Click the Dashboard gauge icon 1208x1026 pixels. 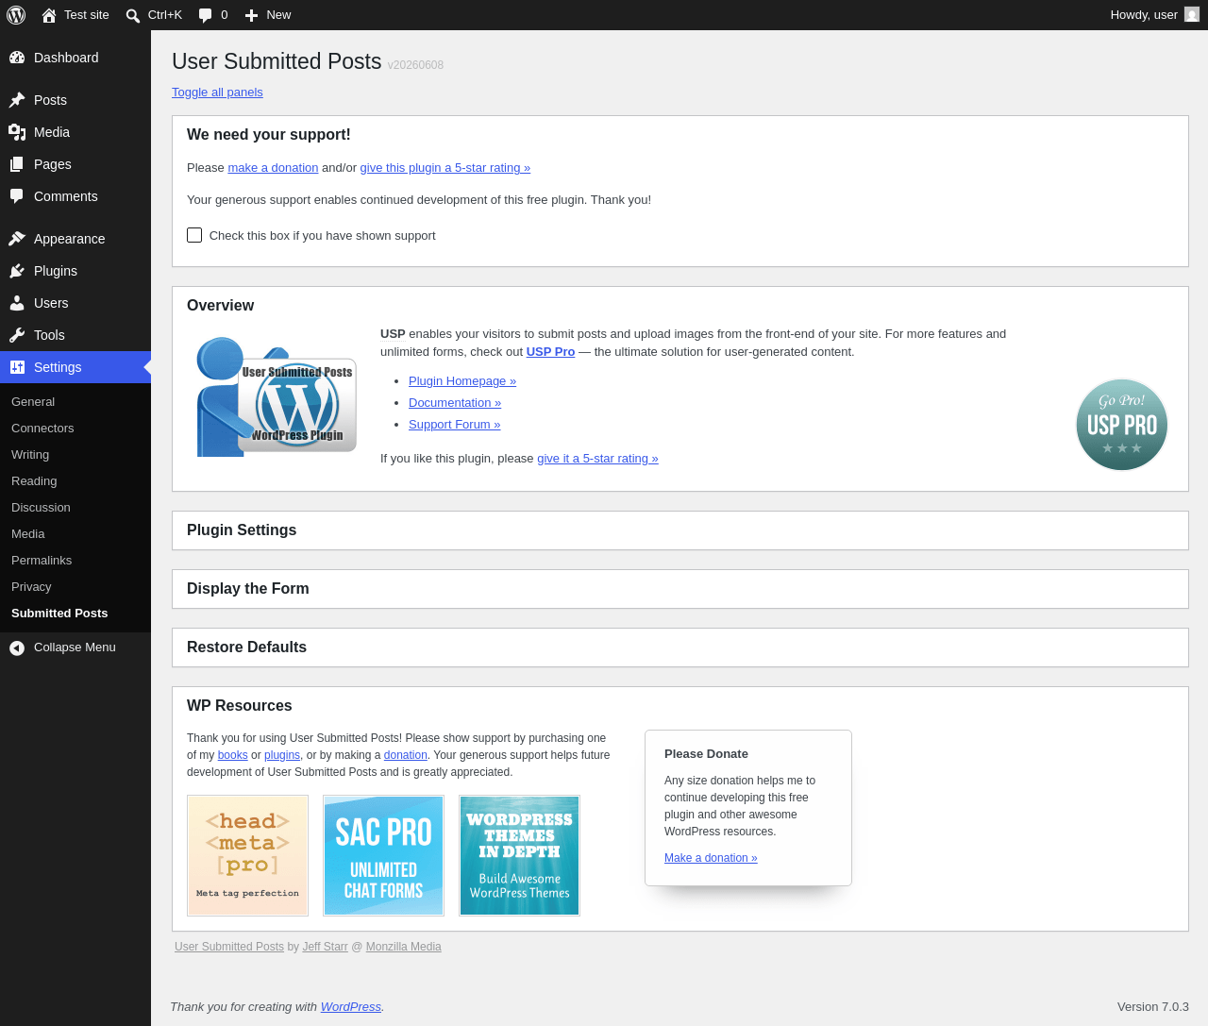point(17,58)
